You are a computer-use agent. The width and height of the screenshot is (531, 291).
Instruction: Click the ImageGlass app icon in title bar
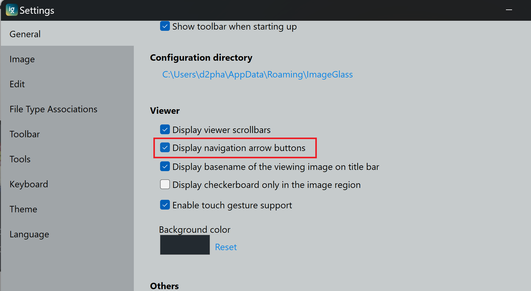pos(11,10)
